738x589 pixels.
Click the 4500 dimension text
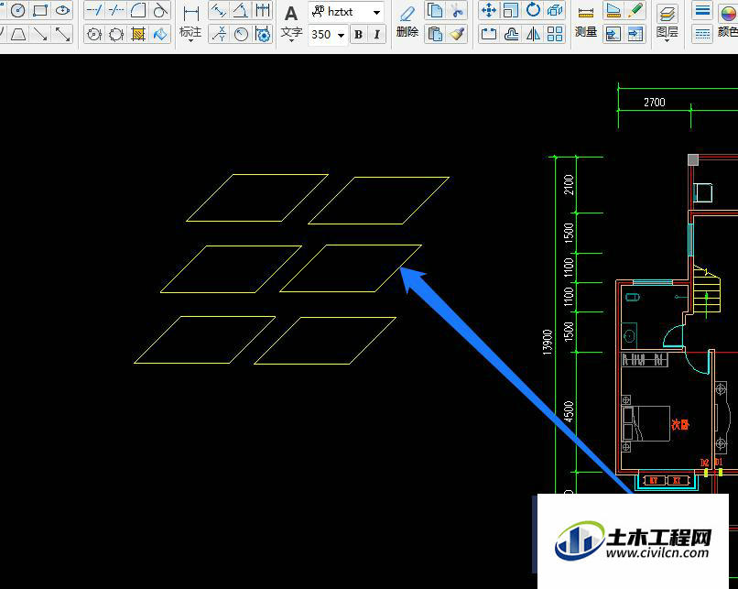click(x=569, y=411)
